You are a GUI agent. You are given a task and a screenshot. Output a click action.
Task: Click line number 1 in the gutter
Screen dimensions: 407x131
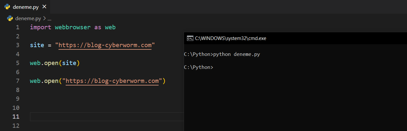[17, 27]
